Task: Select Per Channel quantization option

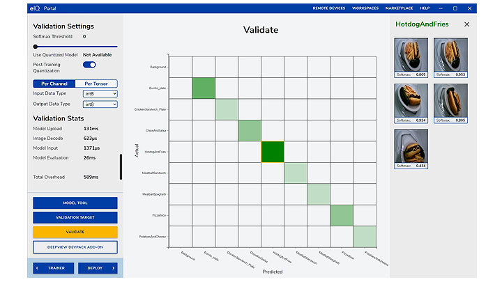Action: tap(54, 84)
